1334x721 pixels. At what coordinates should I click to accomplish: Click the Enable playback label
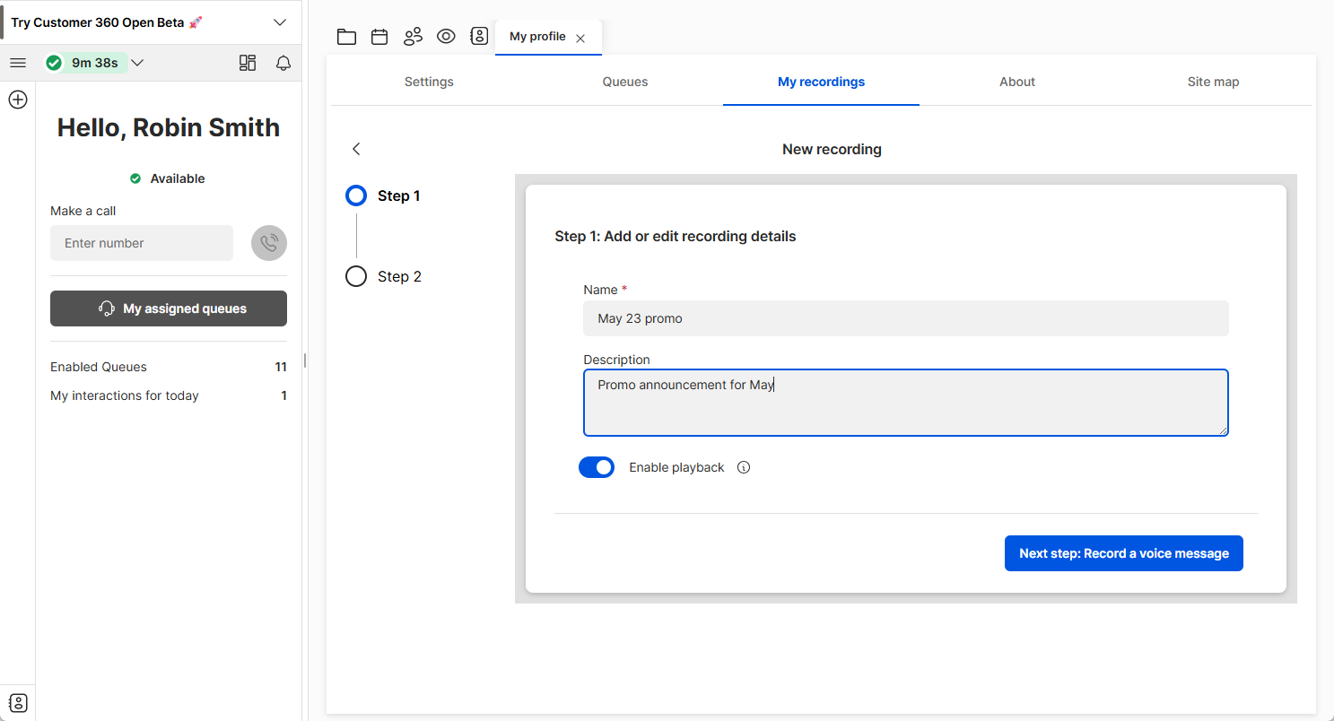pos(676,467)
